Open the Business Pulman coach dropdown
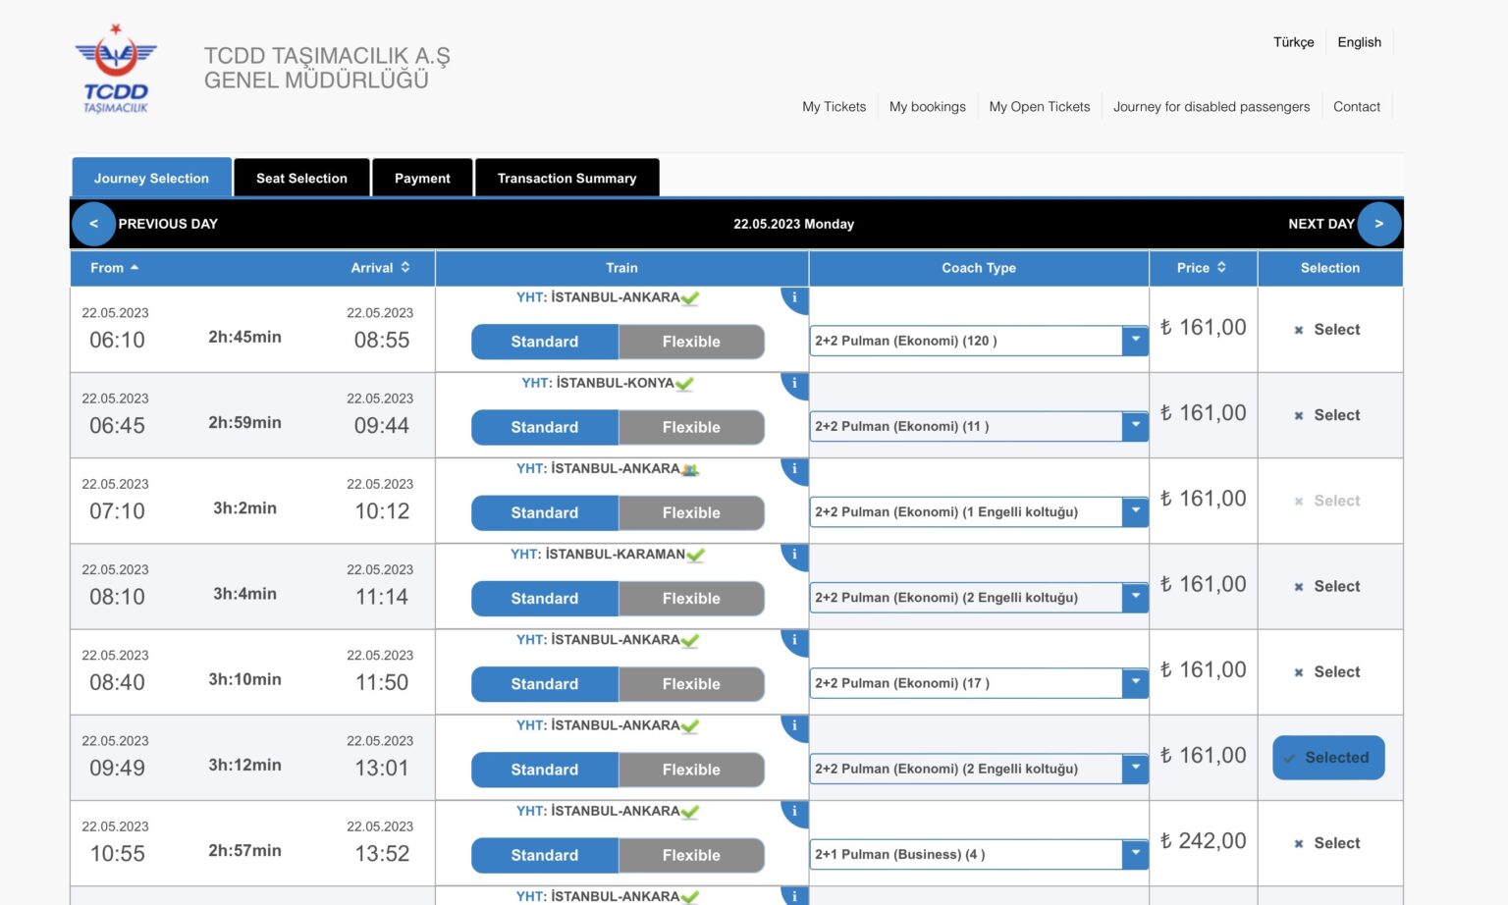The height and width of the screenshot is (905, 1508). pyautogui.click(x=1135, y=854)
